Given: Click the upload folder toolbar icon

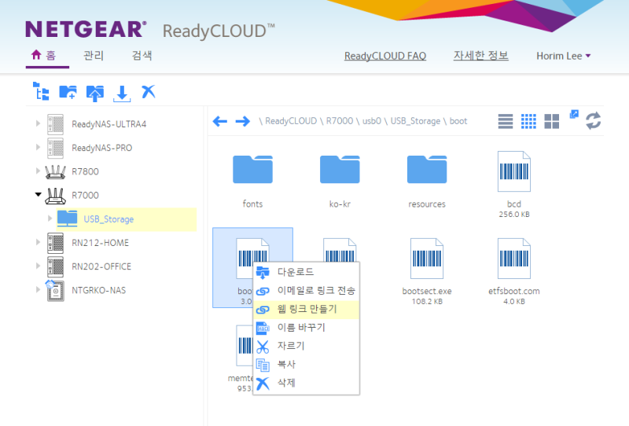Looking at the screenshot, I should (x=95, y=93).
